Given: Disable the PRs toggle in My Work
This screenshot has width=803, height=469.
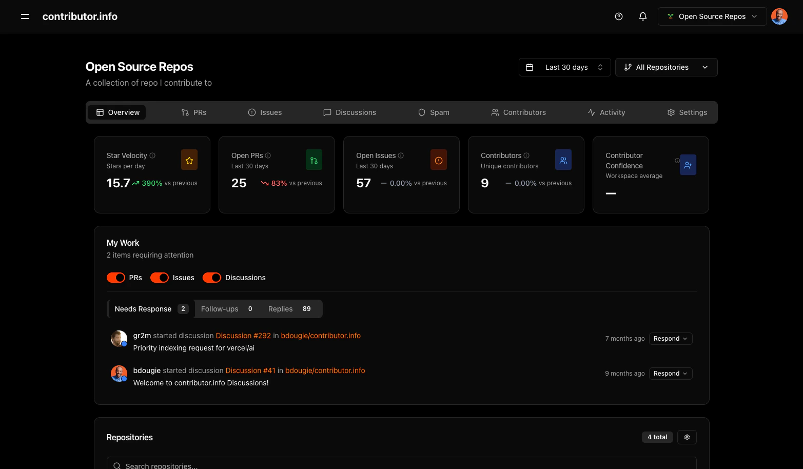Looking at the screenshot, I should [115, 277].
